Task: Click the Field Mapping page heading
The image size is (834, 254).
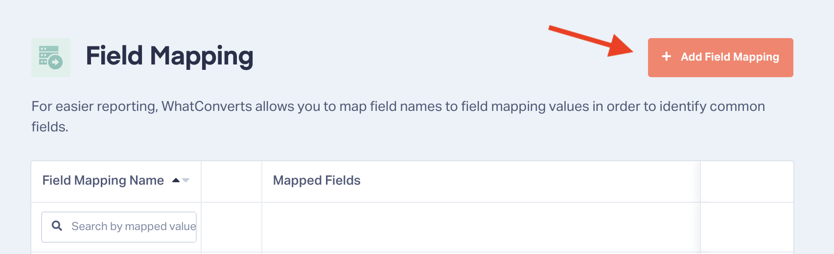Action: tap(169, 56)
